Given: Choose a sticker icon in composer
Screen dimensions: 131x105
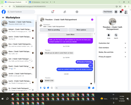Looking at the screenshot, I should click(48, 88).
